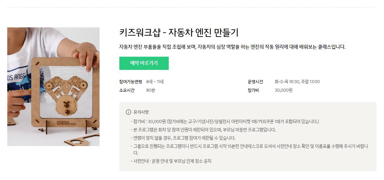Click the 운영시간 label
The image size is (384, 180).
click(x=255, y=82)
